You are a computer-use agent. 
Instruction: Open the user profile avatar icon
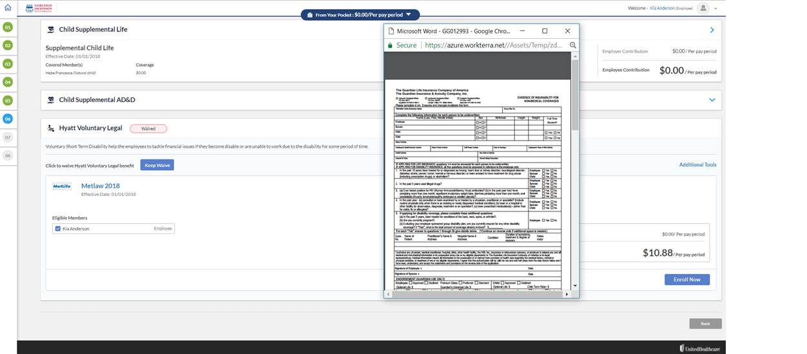point(703,8)
